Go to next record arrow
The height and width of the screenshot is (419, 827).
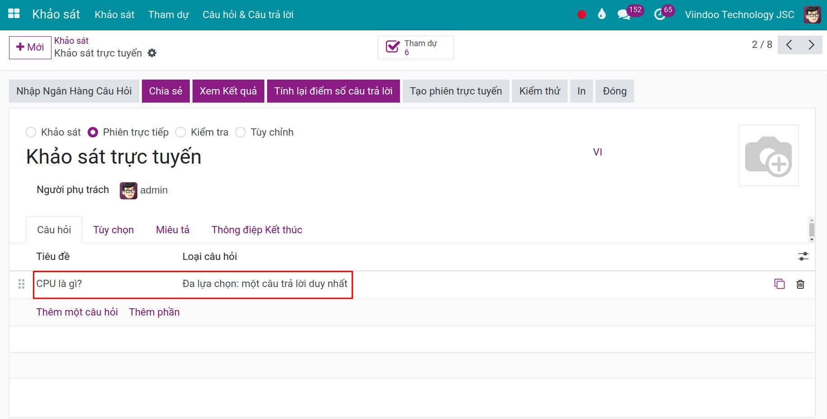click(811, 45)
